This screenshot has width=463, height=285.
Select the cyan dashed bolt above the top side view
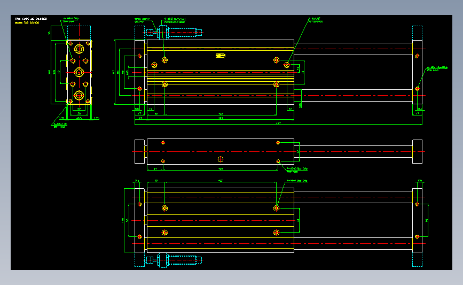[174, 32]
